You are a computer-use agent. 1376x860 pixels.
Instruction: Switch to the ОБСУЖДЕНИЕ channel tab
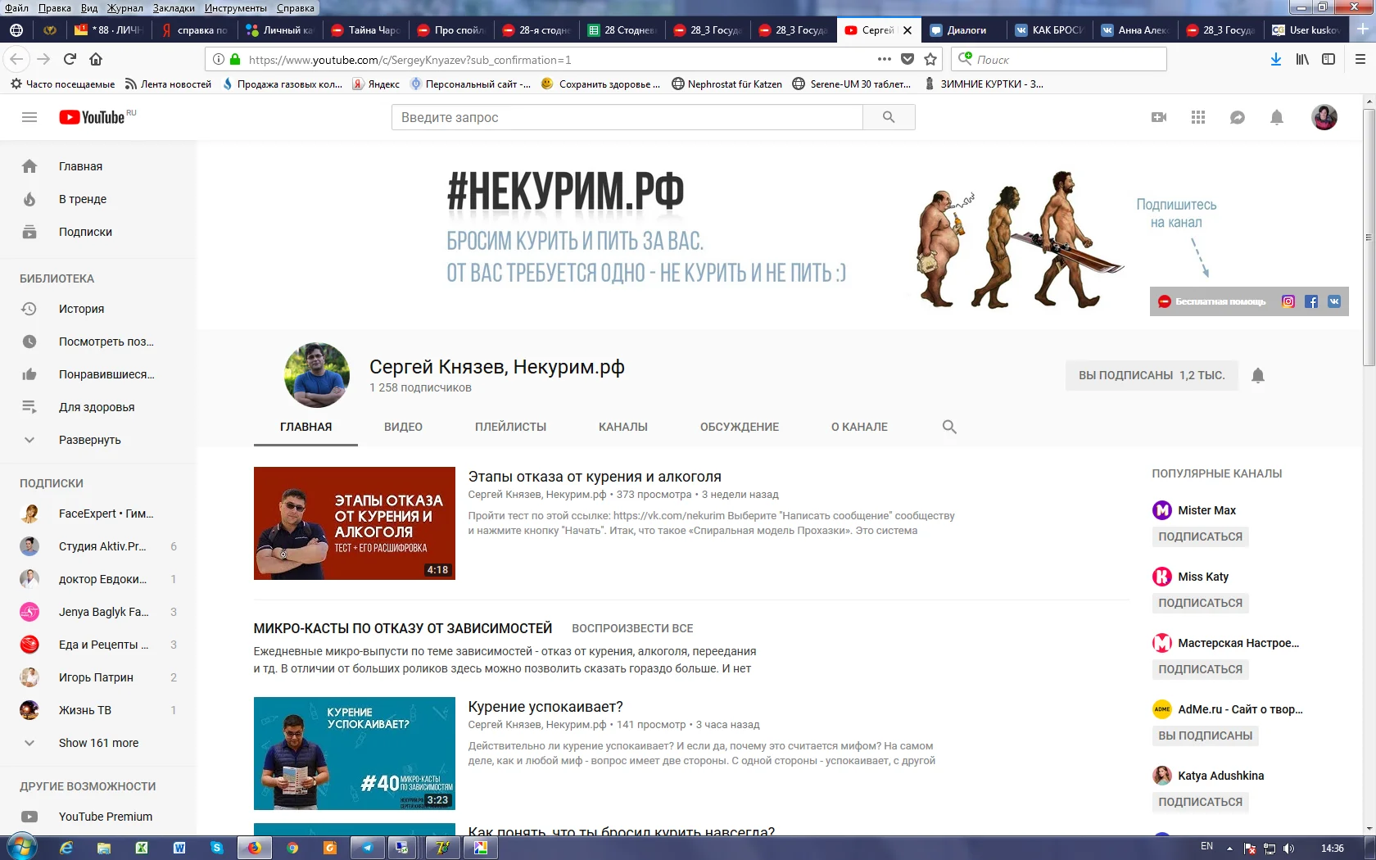point(739,427)
